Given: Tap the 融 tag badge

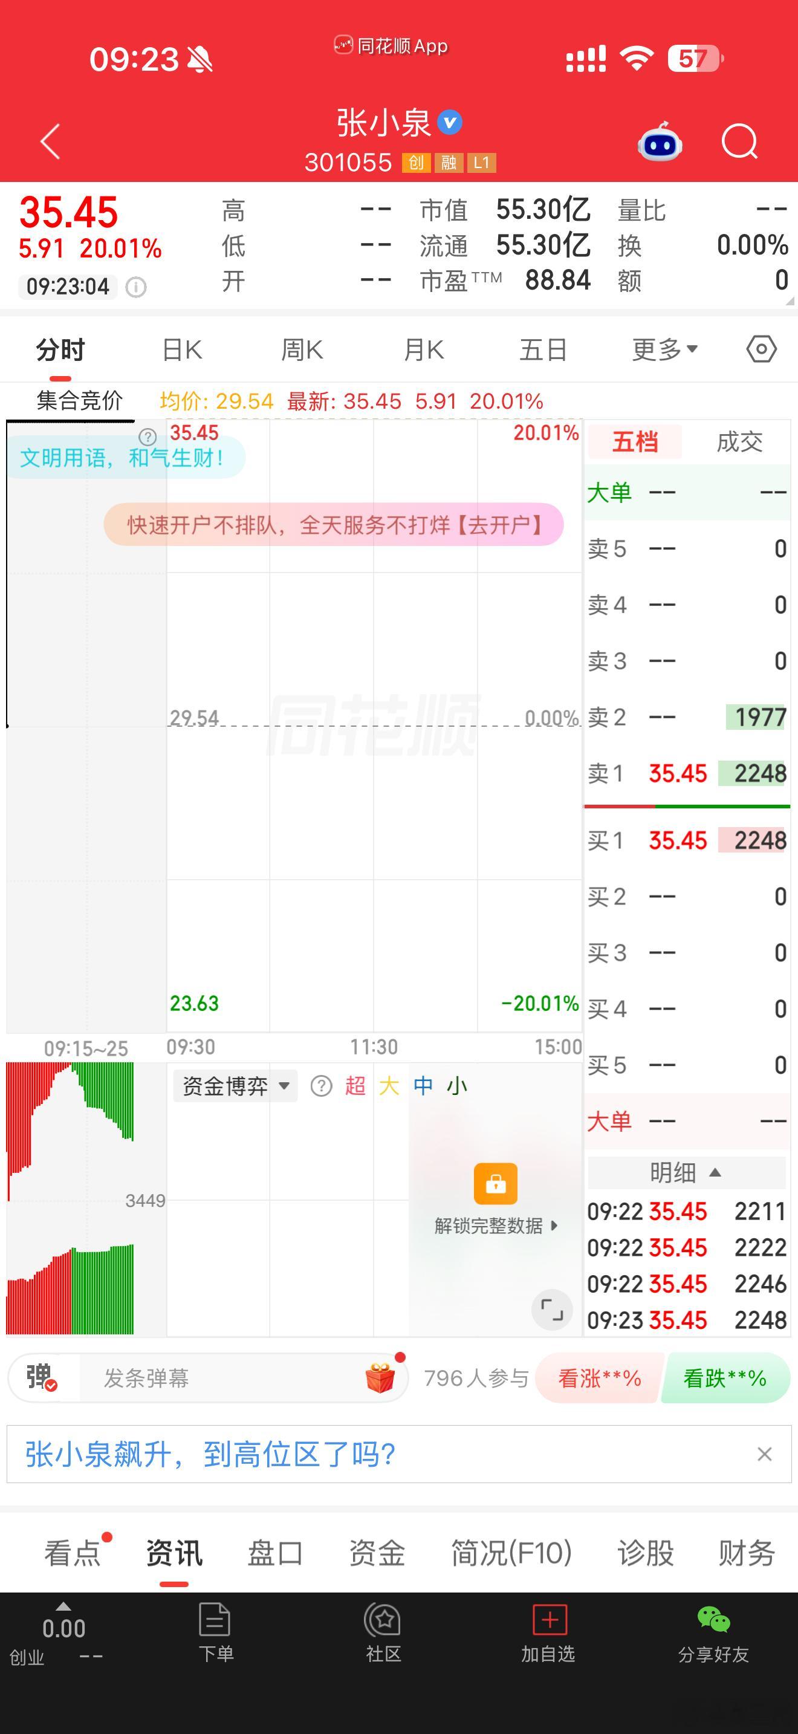Looking at the screenshot, I should pos(449,162).
